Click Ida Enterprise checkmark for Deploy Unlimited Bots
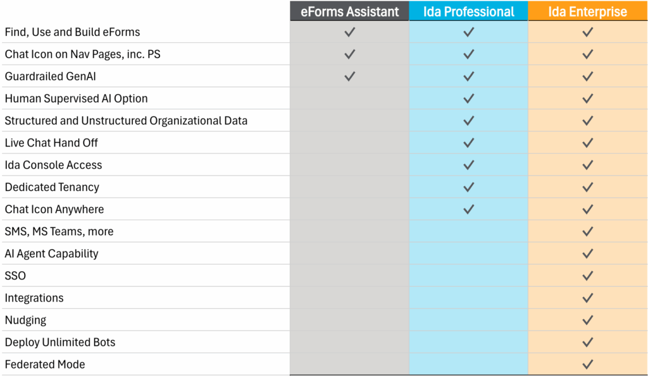 [x=588, y=342]
